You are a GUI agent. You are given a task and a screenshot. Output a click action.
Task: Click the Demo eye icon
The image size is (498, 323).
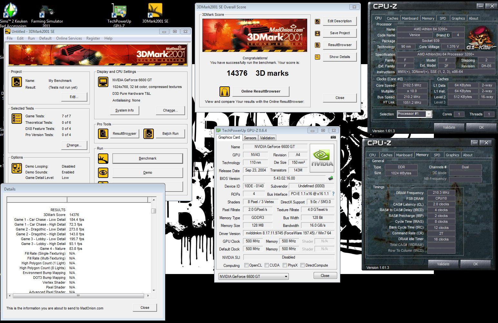coord(103,172)
